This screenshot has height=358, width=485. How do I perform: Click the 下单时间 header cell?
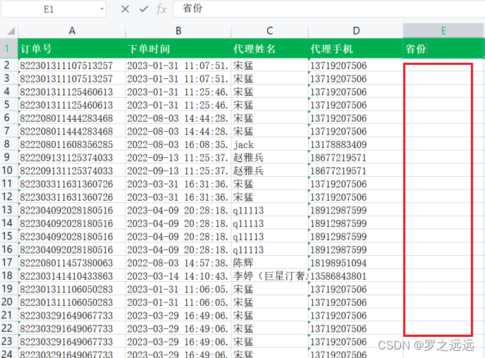point(178,49)
